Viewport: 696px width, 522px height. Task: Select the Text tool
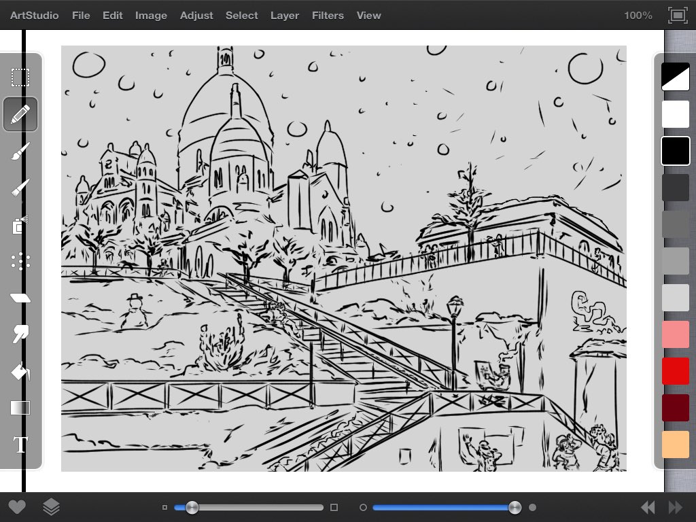point(20,445)
